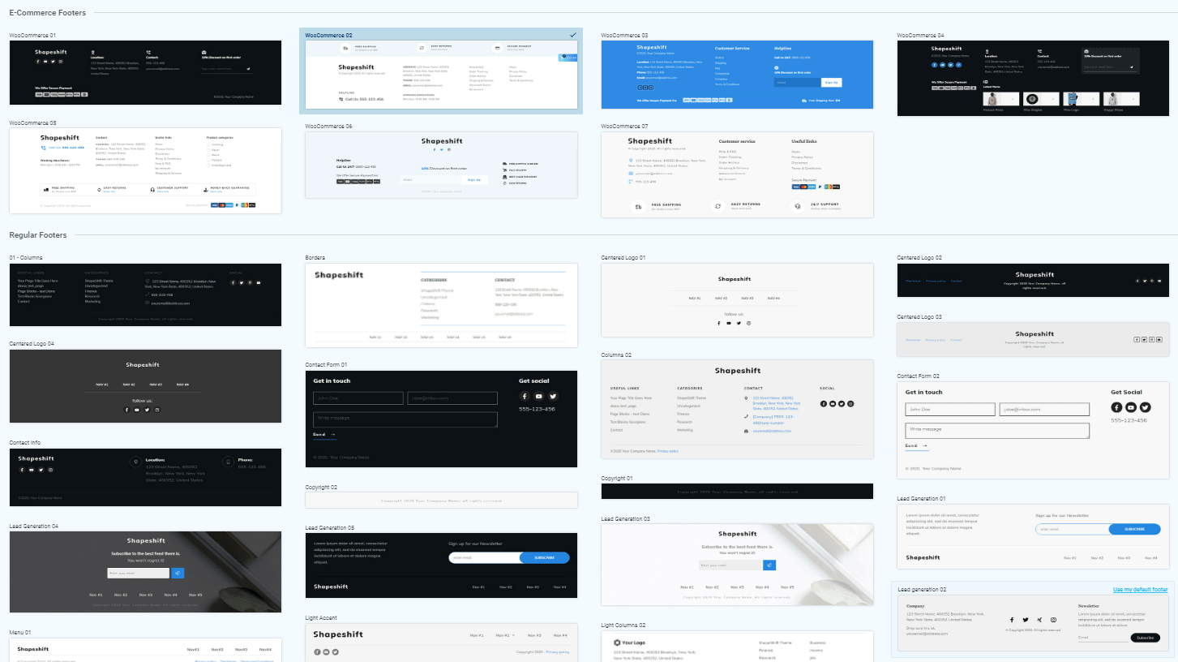Choose the Centered Logo 03 footer thumbnail

(1033, 339)
